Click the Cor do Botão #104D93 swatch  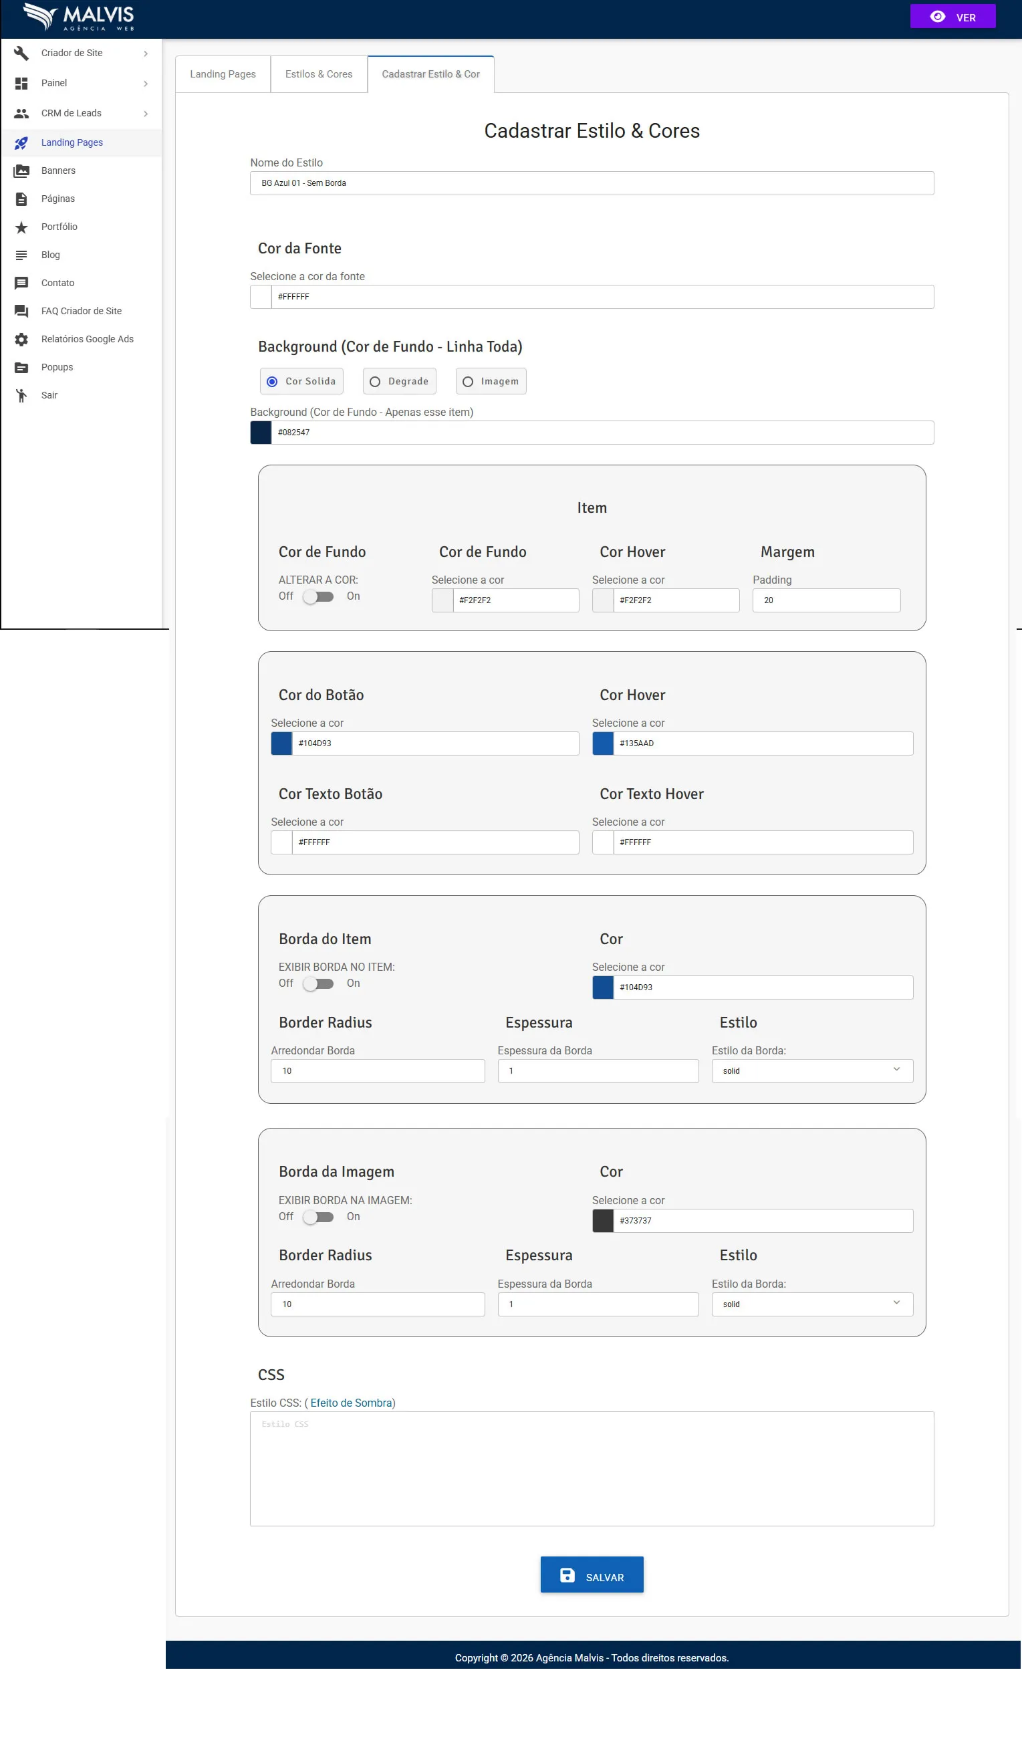pyautogui.click(x=281, y=743)
